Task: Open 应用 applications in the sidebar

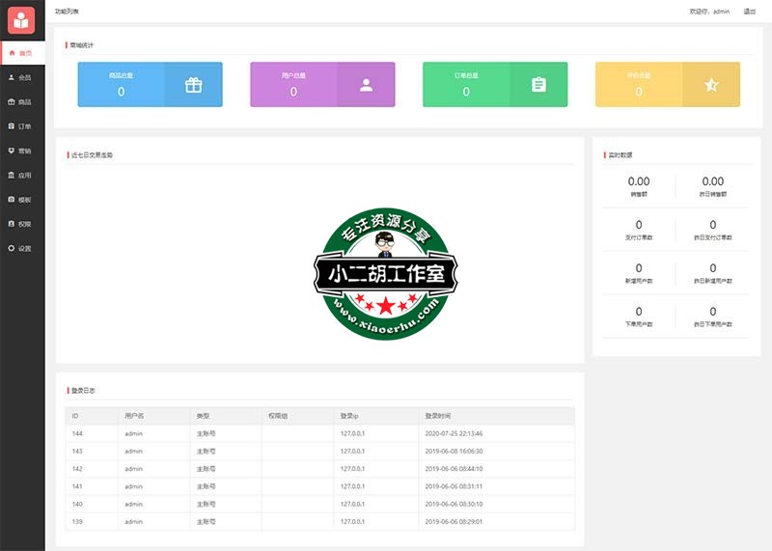Action: coord(22,176)
